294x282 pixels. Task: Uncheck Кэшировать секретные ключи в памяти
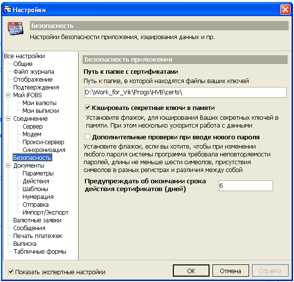pos(87,108)
